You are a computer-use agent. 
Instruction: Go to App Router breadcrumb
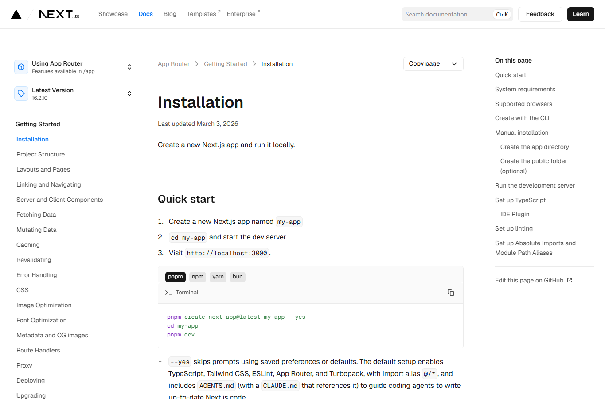[x=174, y=64]
